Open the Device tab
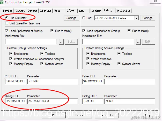 click(x=8, y=11)
